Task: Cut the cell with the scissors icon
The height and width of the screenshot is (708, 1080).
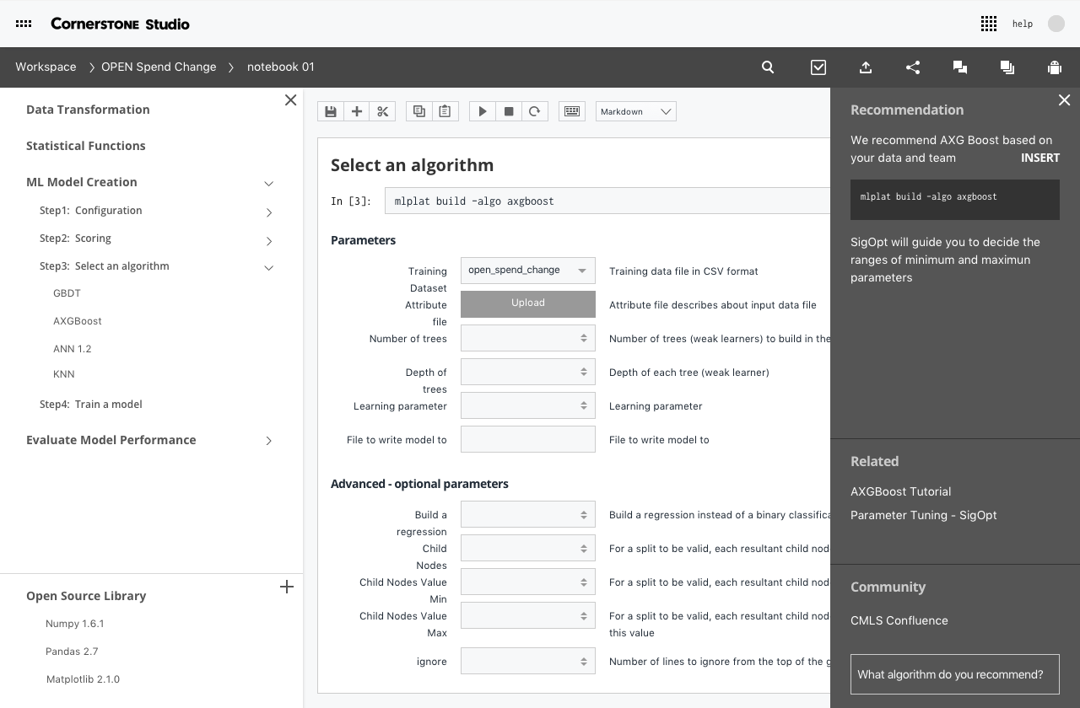Action: 382,111
